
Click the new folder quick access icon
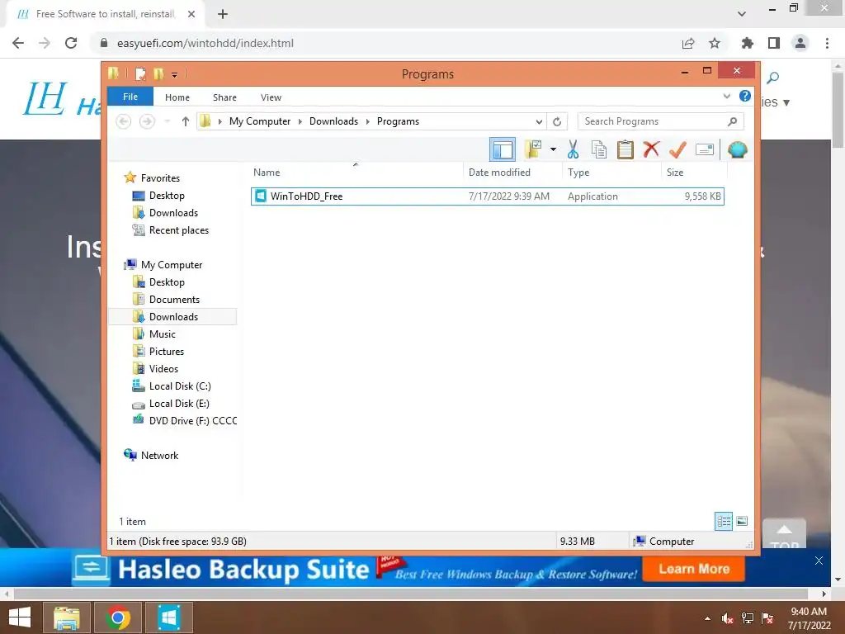coord(158,73)
